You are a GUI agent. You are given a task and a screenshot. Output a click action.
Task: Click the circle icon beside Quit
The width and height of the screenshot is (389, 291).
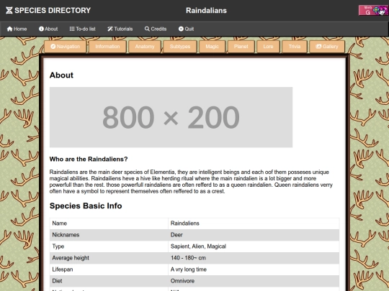181,29
